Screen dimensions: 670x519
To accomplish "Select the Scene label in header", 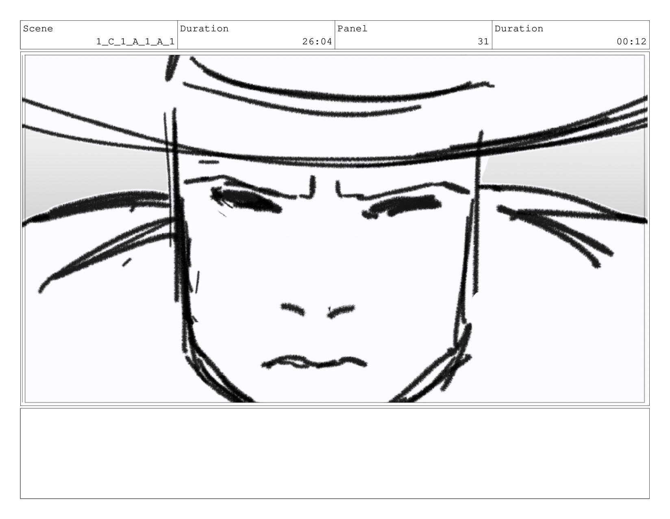I will click(x=38, y=28).
